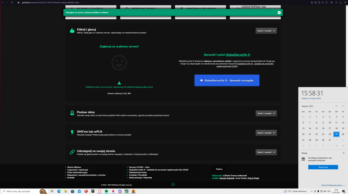Click the Twórcy tab in the footer
This screenshot has width=348, height=194.
click(x=219, y=169)
